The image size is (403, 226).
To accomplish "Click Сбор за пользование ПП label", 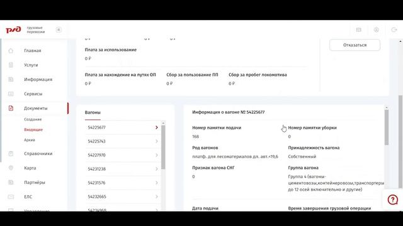I will [192, 75].
